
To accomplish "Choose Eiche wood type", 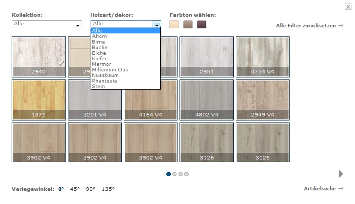I will (125, 53).
